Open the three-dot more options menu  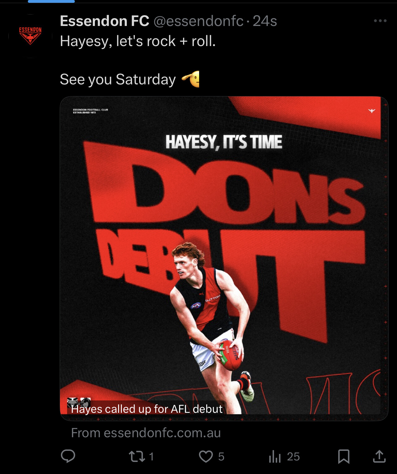tap(380, 21)
